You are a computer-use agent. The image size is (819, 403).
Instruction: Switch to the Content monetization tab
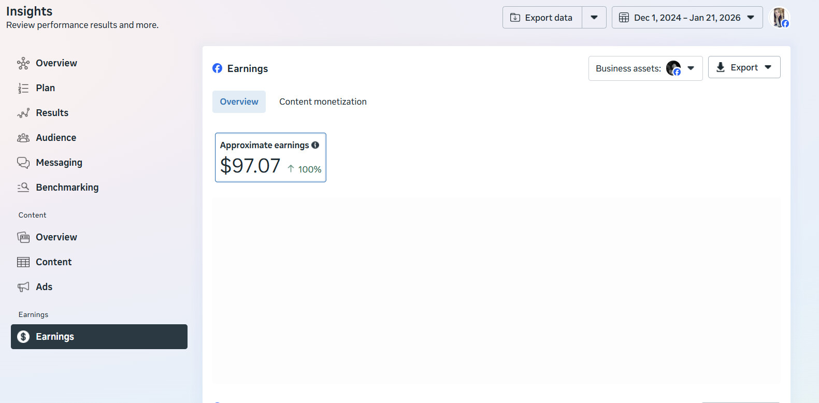tap(323, 102)
